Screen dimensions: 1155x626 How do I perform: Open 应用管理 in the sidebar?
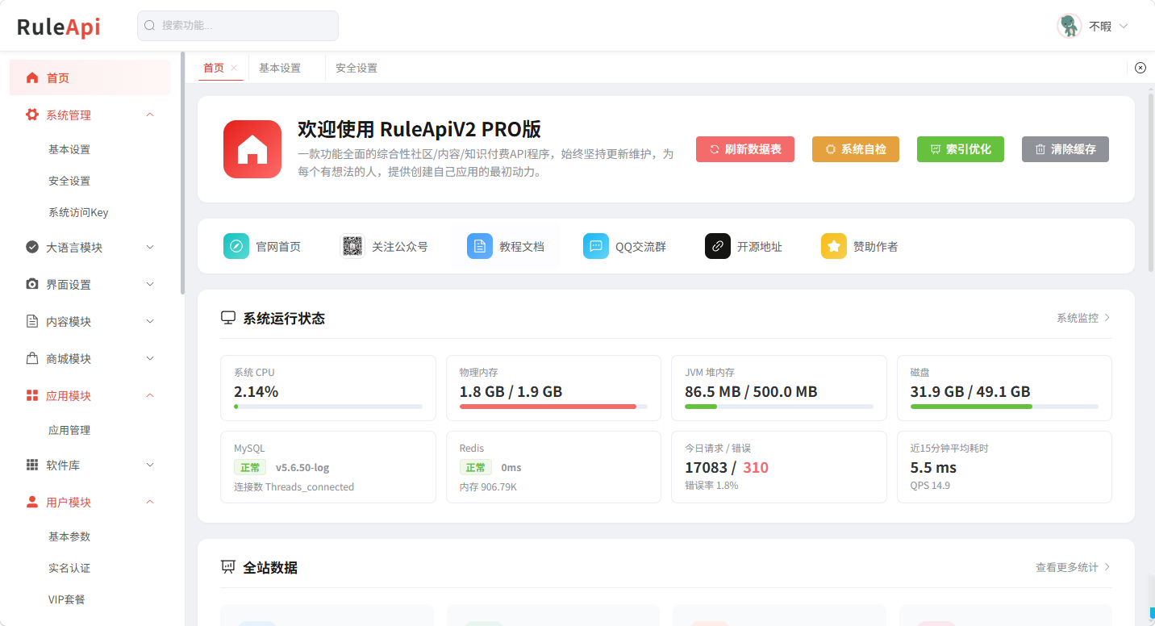[69, 431]
